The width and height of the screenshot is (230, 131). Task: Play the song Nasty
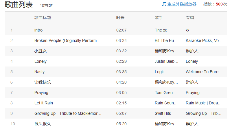click(x=39, y=72)
